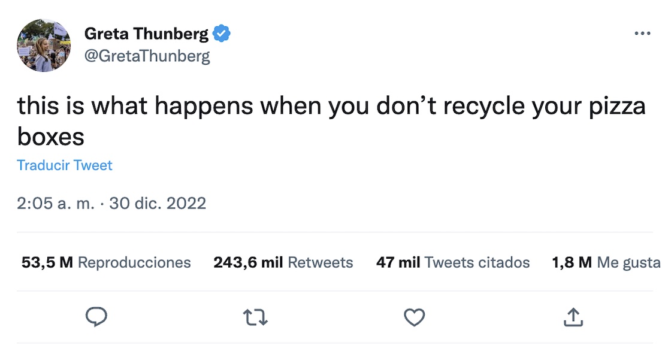Open the tweet's more options menu
The image size is (671, 348).
coord(642,34)
